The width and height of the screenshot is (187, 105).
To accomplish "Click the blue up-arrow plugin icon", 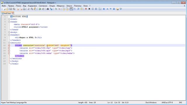I will tap(107, 9).
